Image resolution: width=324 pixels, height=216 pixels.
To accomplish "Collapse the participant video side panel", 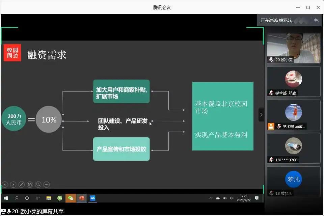I will [x=261, y=115].
